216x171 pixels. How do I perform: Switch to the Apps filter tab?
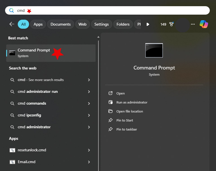point(38,24)
